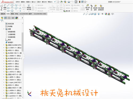Open the 文件(F) File menu
The image size is (133, 99).
coord(18,2)
